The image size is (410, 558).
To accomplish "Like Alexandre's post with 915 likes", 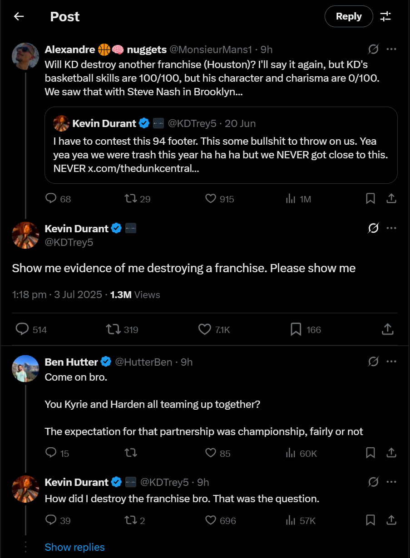I will (220, 199).
